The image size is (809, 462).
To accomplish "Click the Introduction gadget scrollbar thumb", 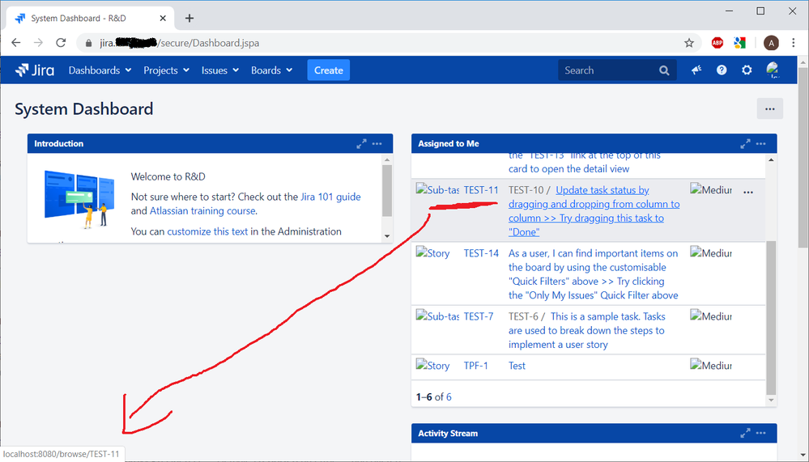I will pyautogui.click(x=387, y=190).
